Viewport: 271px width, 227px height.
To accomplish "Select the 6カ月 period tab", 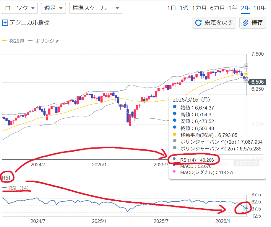I will click(217, 8).
